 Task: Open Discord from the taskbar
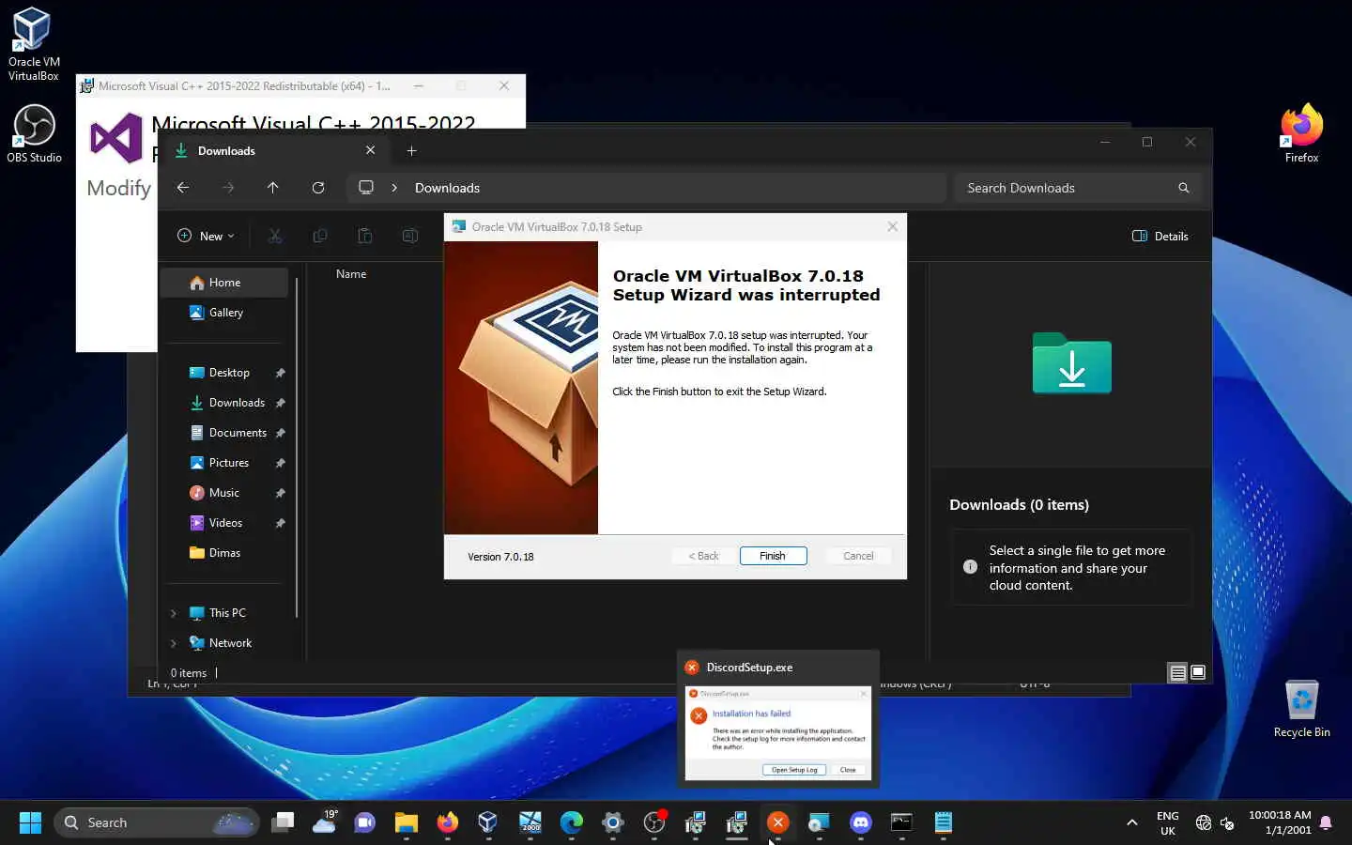coord(861,822)
